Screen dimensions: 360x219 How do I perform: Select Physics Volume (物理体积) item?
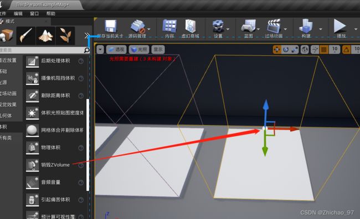[55, 148]
